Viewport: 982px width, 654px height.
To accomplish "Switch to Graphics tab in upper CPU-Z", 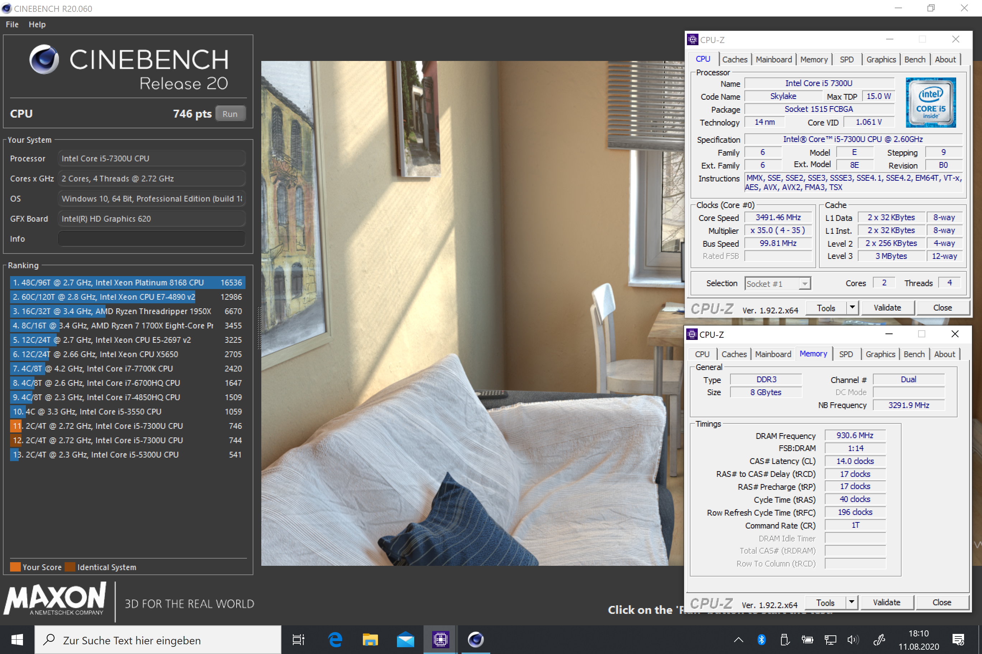I will [x=881, y=60].
